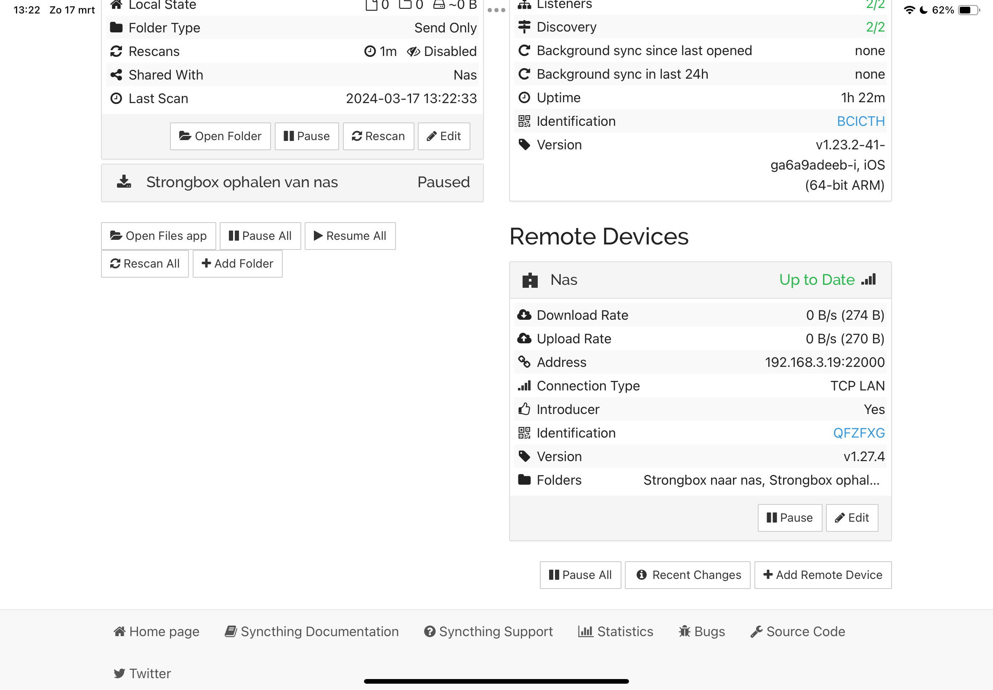Click the folder icon beside Folder Type

click(x=116, y=28)
